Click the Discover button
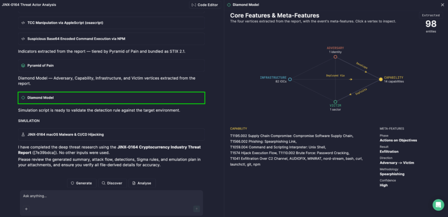Image resolution: width=448 pixels, height=217 pixels. [x=112, y=183]
